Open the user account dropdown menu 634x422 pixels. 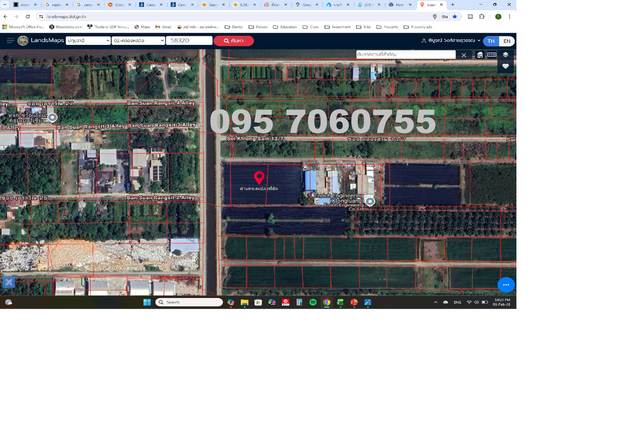pos(451,41)
